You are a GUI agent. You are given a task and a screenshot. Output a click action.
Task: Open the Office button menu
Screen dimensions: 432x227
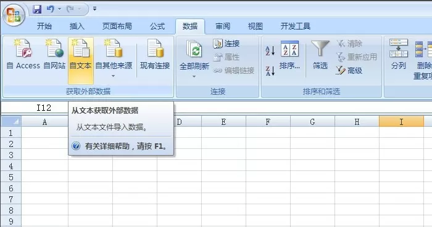point(14,15)
